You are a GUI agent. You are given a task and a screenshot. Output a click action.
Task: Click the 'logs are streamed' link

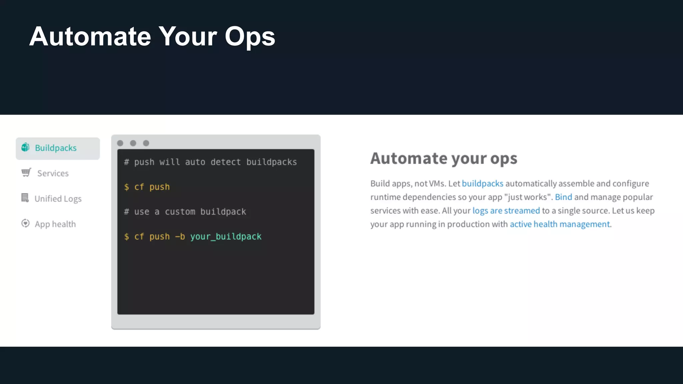[506, 211]
